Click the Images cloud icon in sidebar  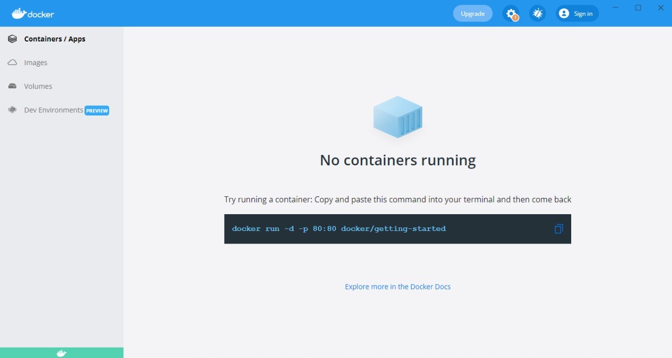(12, 62)
